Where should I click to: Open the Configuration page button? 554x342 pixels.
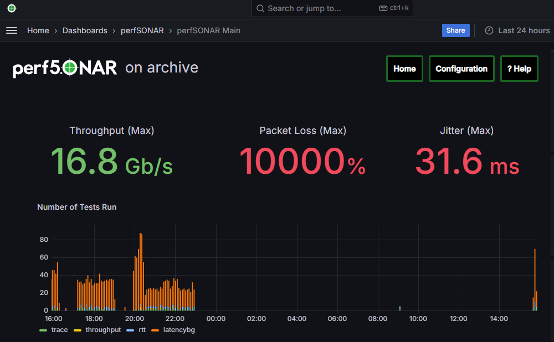tap(461, 69)
